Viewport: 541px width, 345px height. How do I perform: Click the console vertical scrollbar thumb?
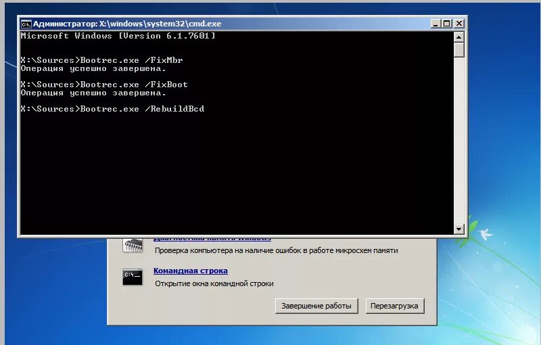(459, 49)
